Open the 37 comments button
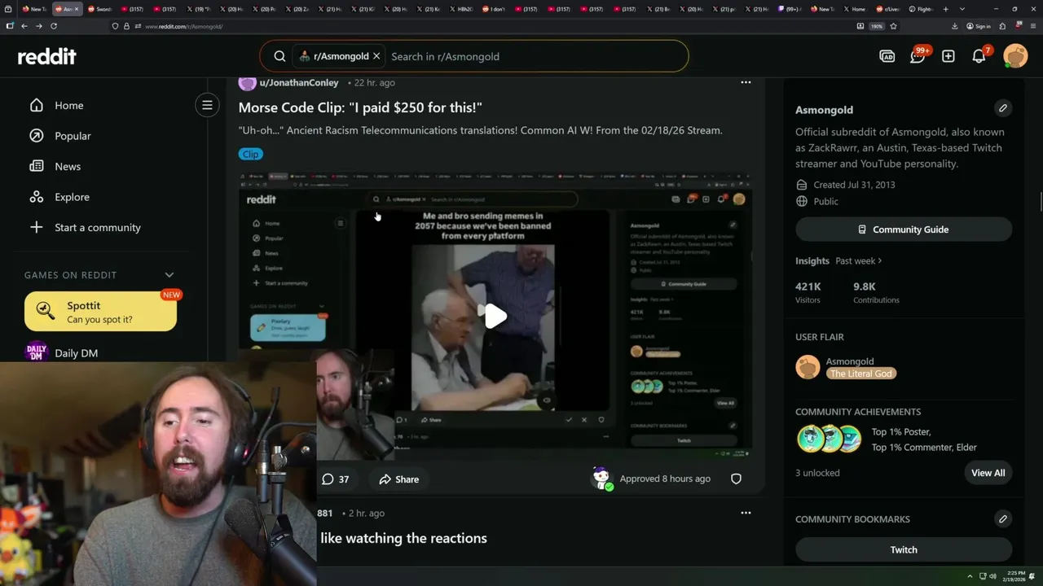Screen dimensions: 1043x586 pos(336,479)
